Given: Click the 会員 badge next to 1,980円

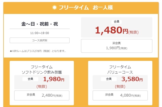Looking at the screenshot, I should tap(30, 79).
